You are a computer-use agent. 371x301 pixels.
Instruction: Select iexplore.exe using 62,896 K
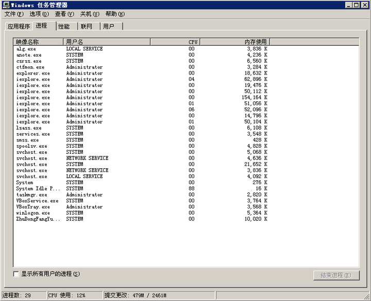coord(142,79)
